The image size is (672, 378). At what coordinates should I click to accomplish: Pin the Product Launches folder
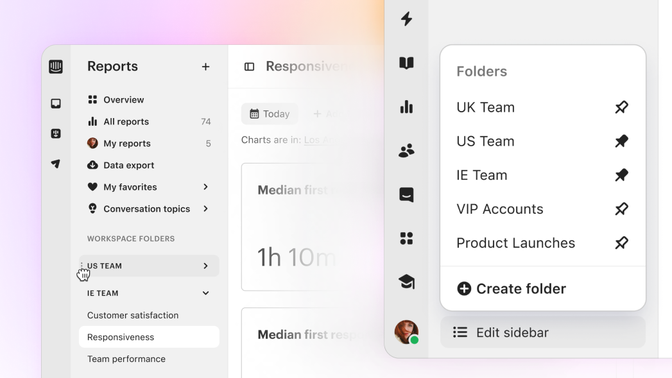pos(621,243)
